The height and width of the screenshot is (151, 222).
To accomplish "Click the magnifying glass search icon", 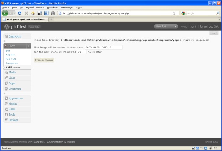I will coord(218,13).
